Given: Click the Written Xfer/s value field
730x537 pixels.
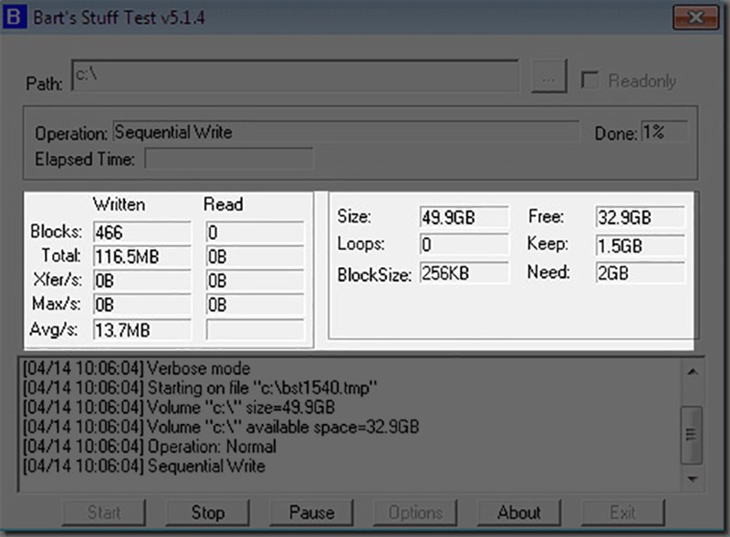Looking at the screenshot, I should tap(142, 281).
